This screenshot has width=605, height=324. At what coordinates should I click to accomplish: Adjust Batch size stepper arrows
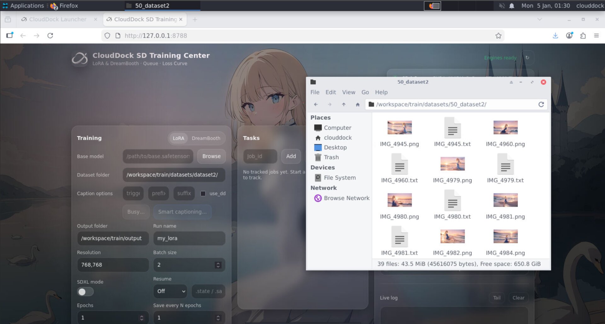pos(218,265)
